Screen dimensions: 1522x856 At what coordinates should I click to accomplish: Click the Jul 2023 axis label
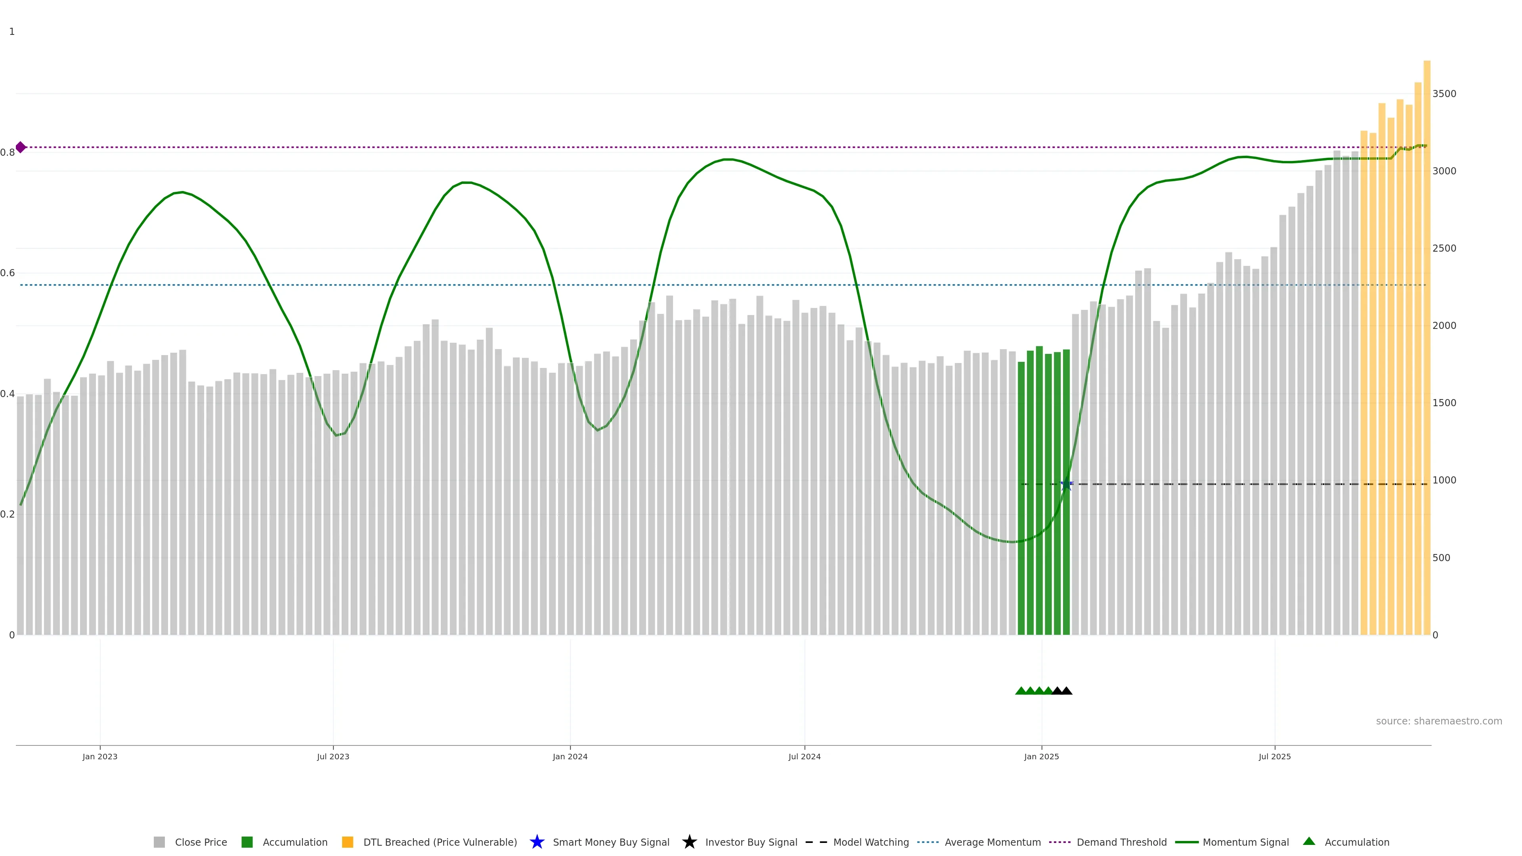(x=333, y=756)
